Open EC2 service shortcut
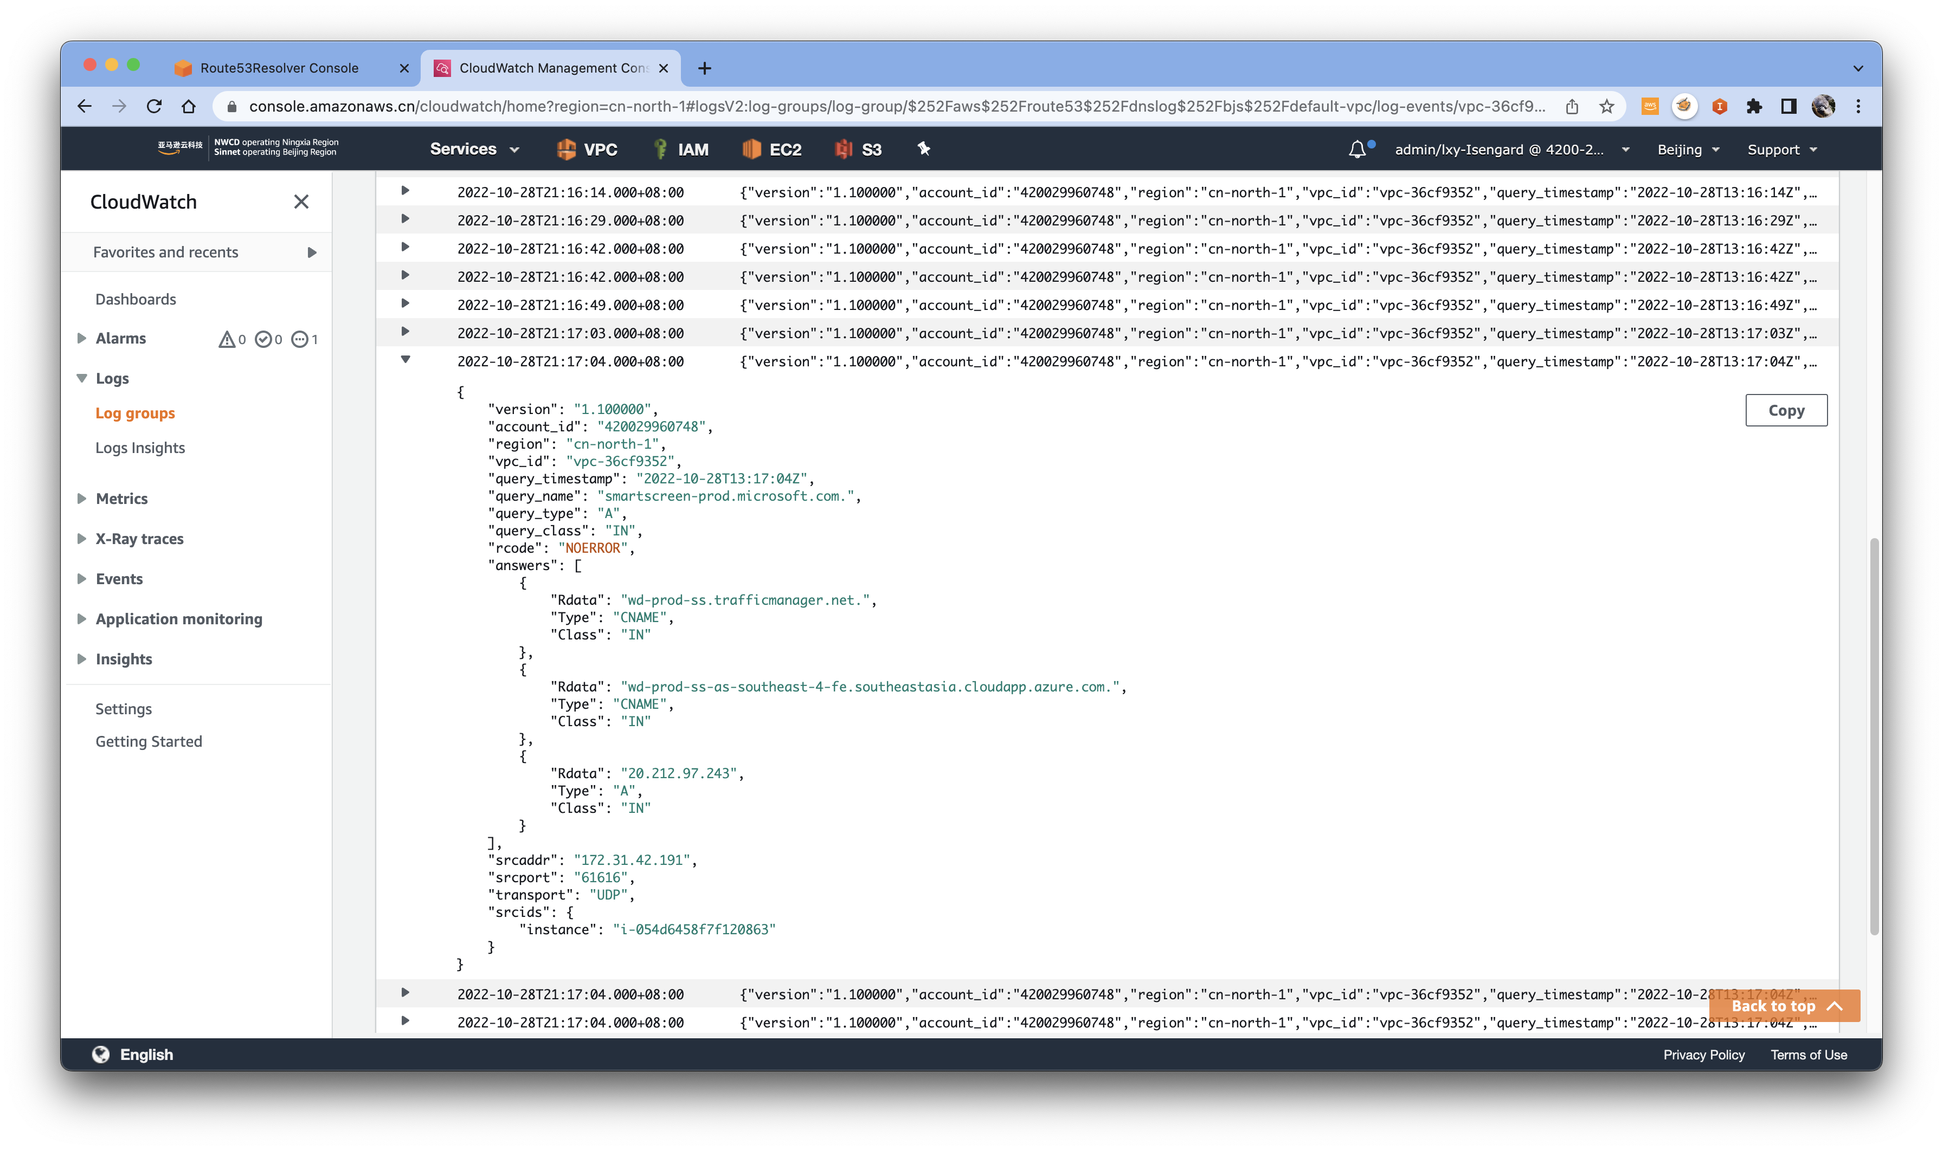The height and width of the screenshot is (1151, 1943). click(771, 149)
